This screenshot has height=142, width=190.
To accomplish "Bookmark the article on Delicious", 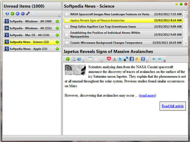I will 126,59.
